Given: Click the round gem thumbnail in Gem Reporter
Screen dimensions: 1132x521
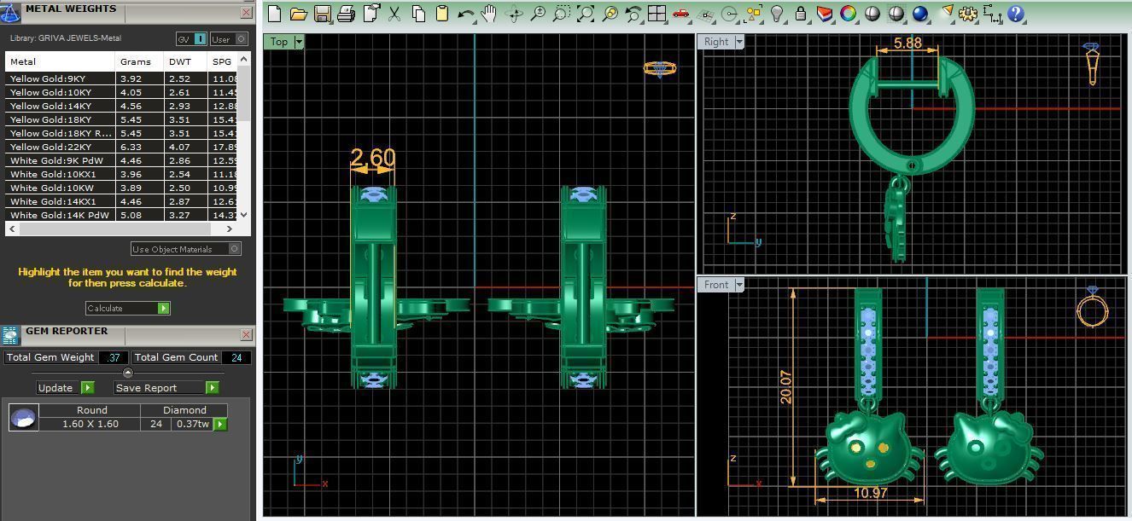Looking at the screenshot, I should pyautogui.click(x=24, y=417).
